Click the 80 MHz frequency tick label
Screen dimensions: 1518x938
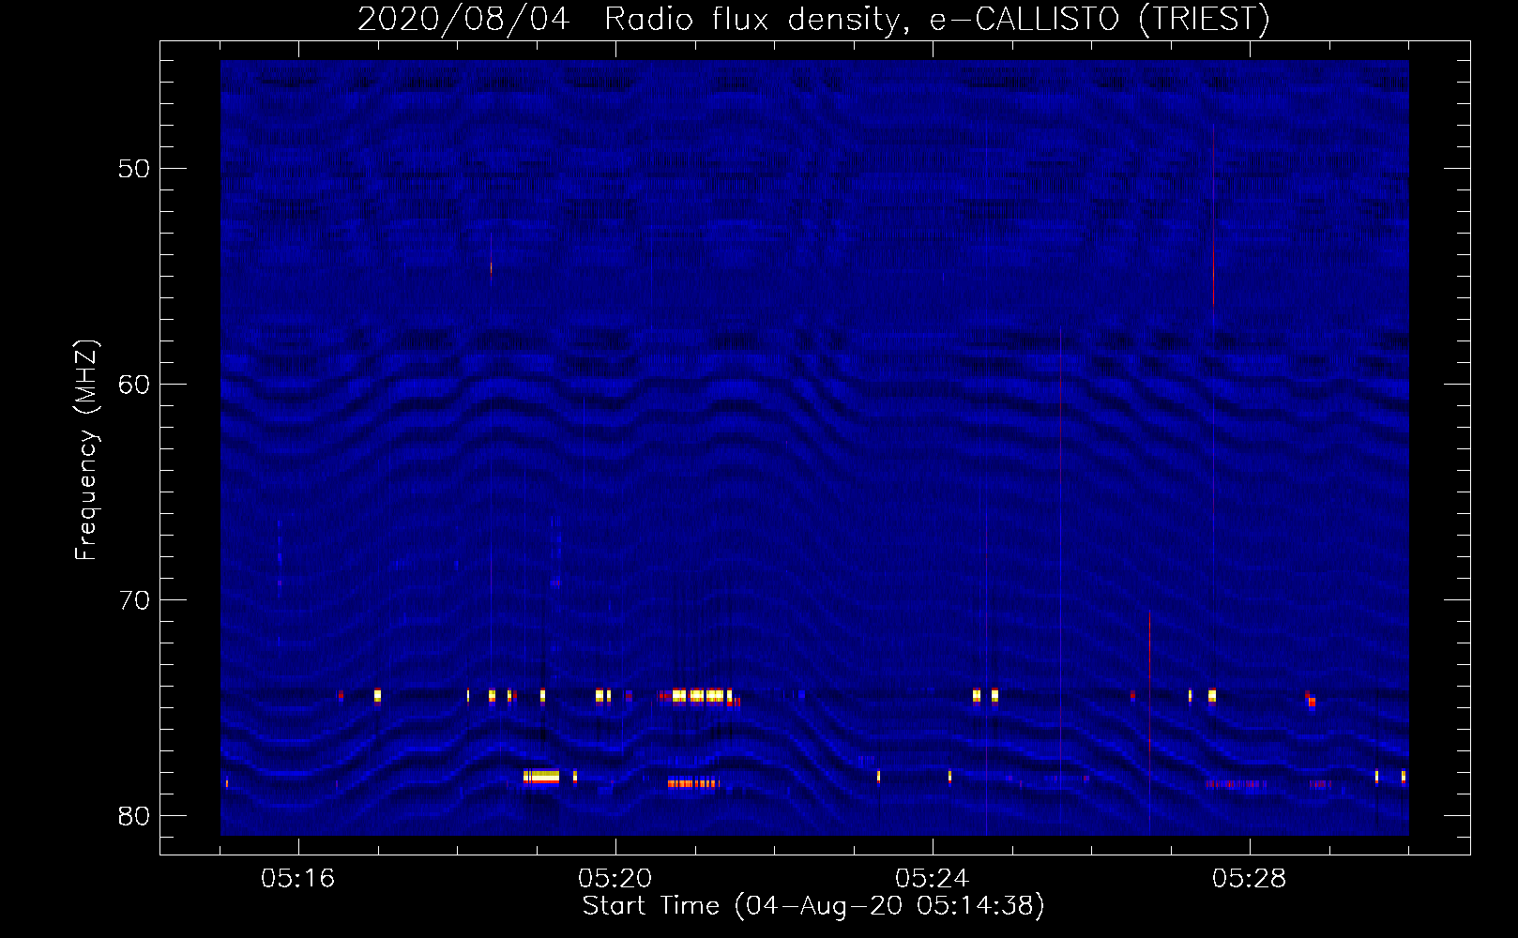click(135, 816)
